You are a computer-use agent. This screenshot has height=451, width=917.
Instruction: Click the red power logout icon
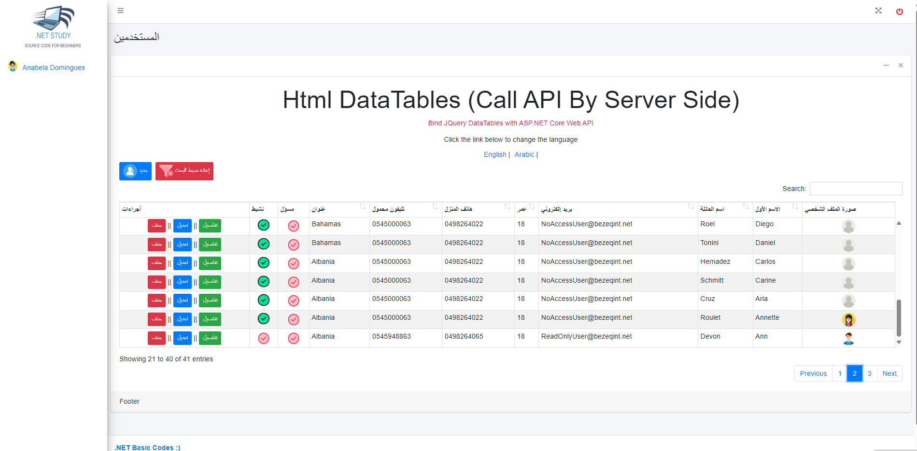tap(899, 12)
